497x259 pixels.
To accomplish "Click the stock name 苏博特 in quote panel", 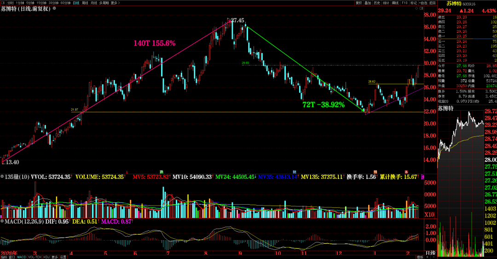I will 454,4.
